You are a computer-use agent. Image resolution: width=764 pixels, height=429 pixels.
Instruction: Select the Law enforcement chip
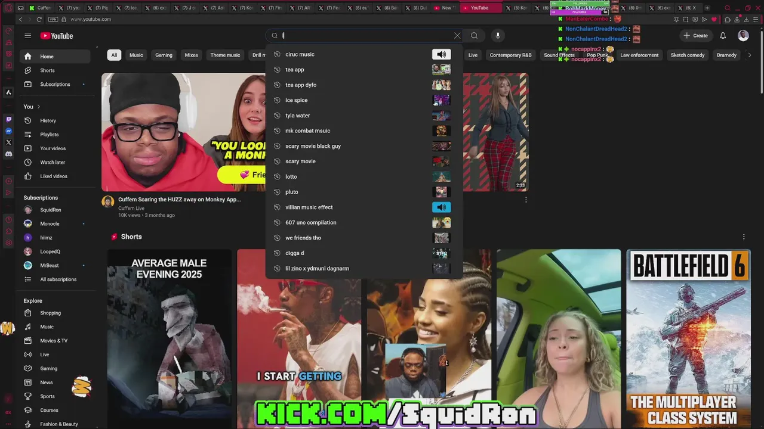(x=639, y=55)
